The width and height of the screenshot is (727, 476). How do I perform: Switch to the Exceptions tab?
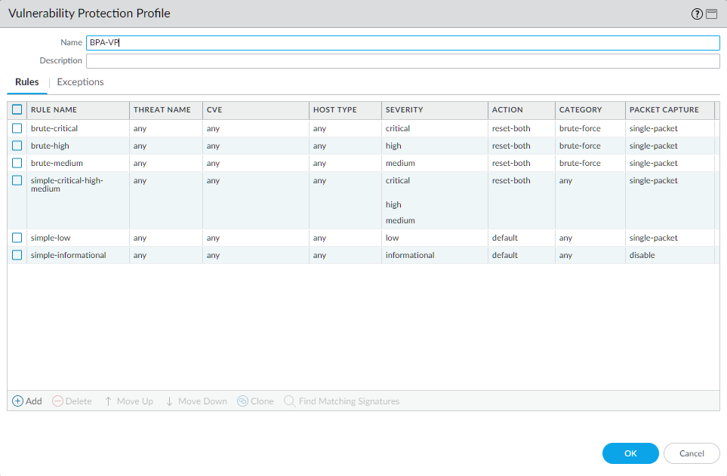80,82
